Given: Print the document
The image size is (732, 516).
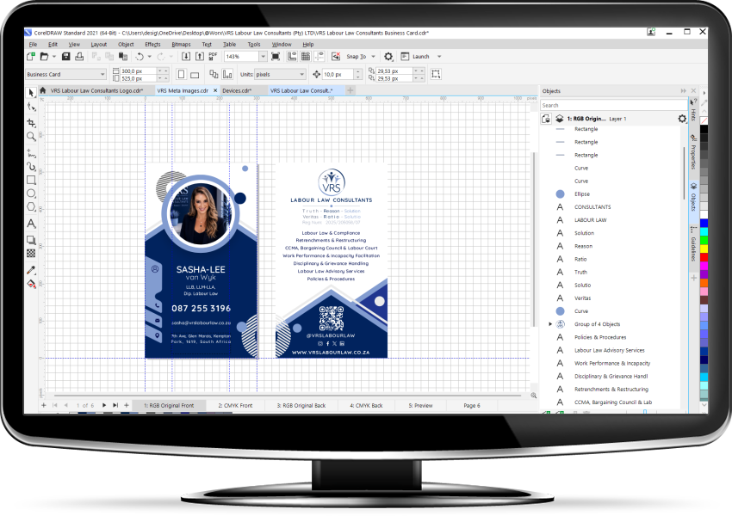Looking at the screenshot, I should coord(79,57).
